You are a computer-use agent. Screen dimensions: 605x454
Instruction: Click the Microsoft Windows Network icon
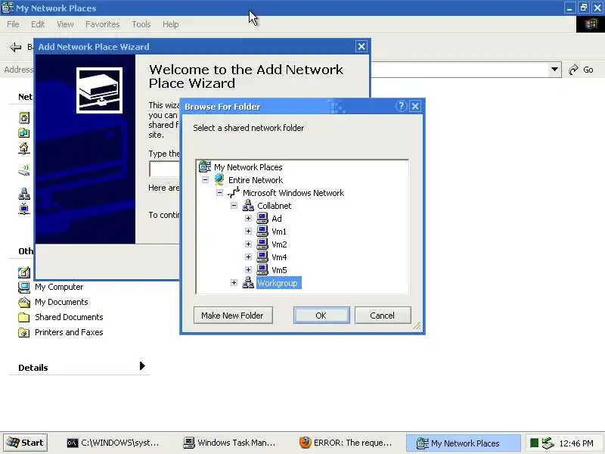coord(234,192)
